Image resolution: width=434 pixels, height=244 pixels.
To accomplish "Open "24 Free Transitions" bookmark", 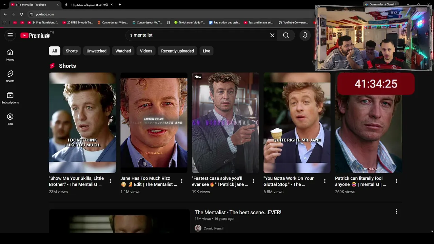I will coord(43,23).
